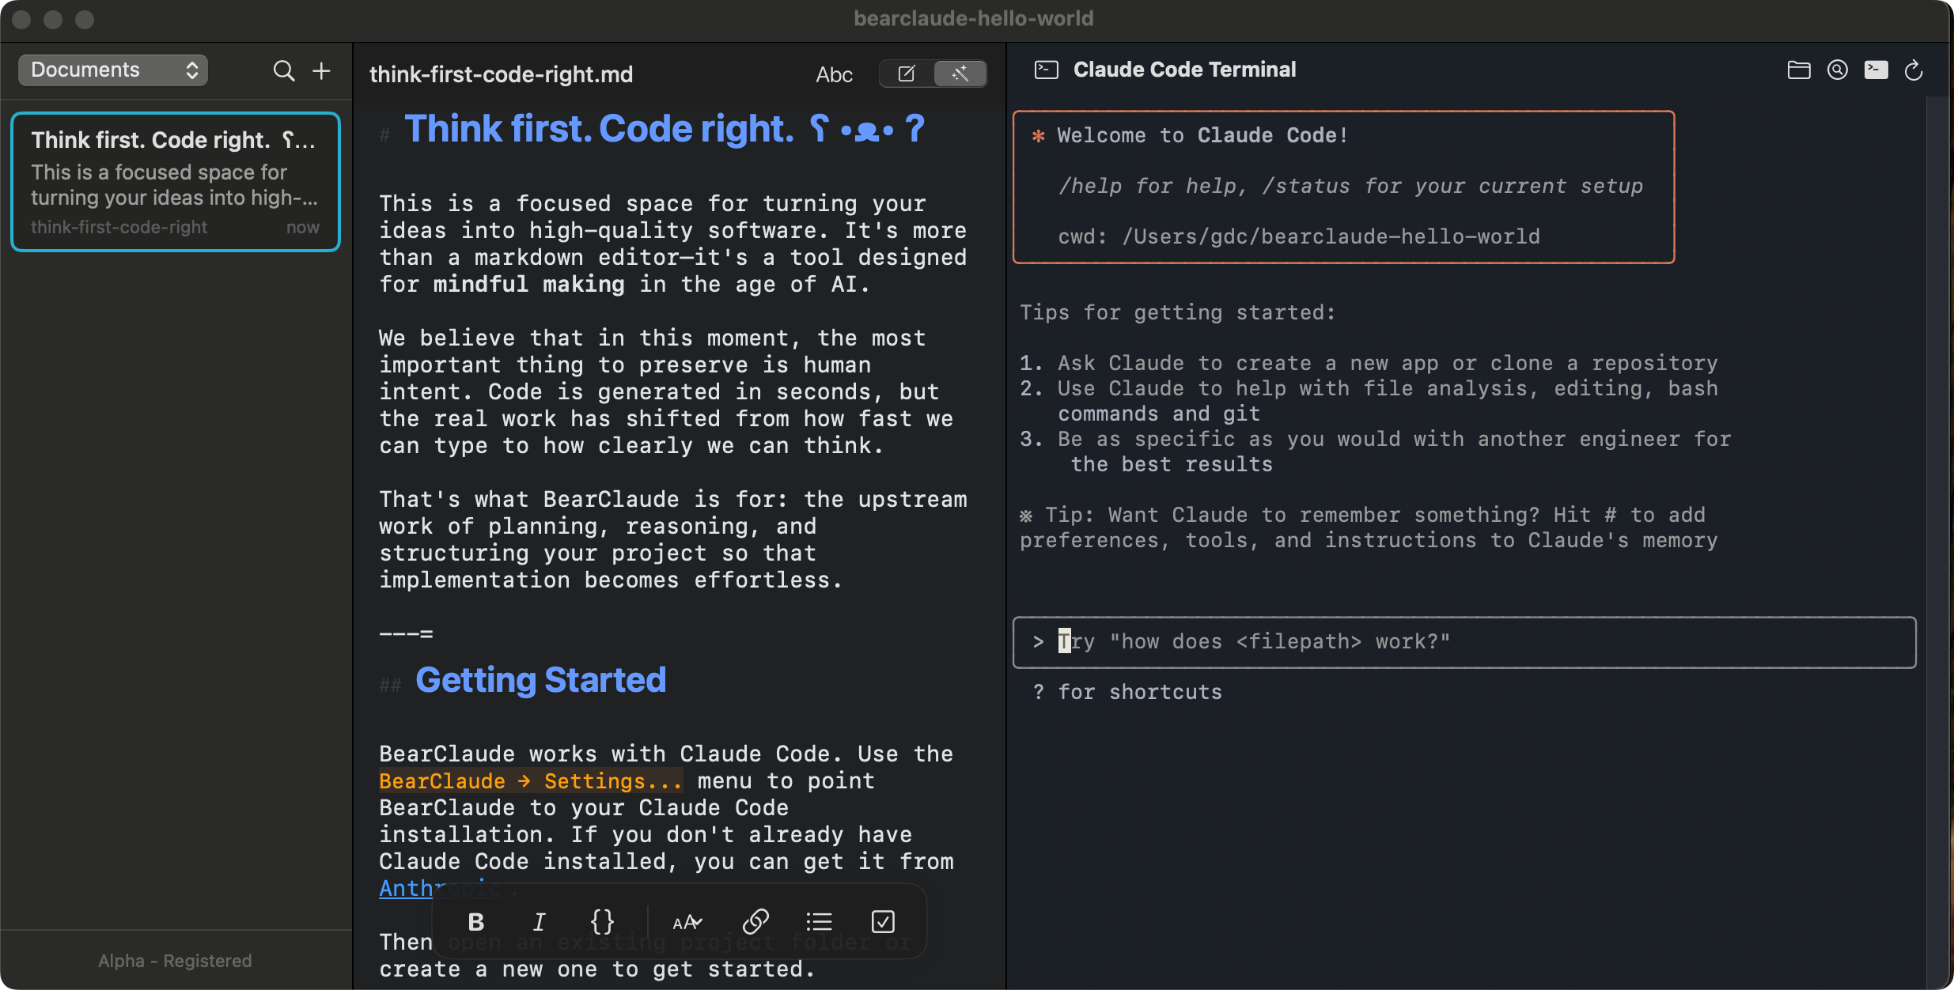The width and height of the screenshot is (1954, 990).
Task: Click the Anthropic hyperlink in the document
Action: click(440, 889)
